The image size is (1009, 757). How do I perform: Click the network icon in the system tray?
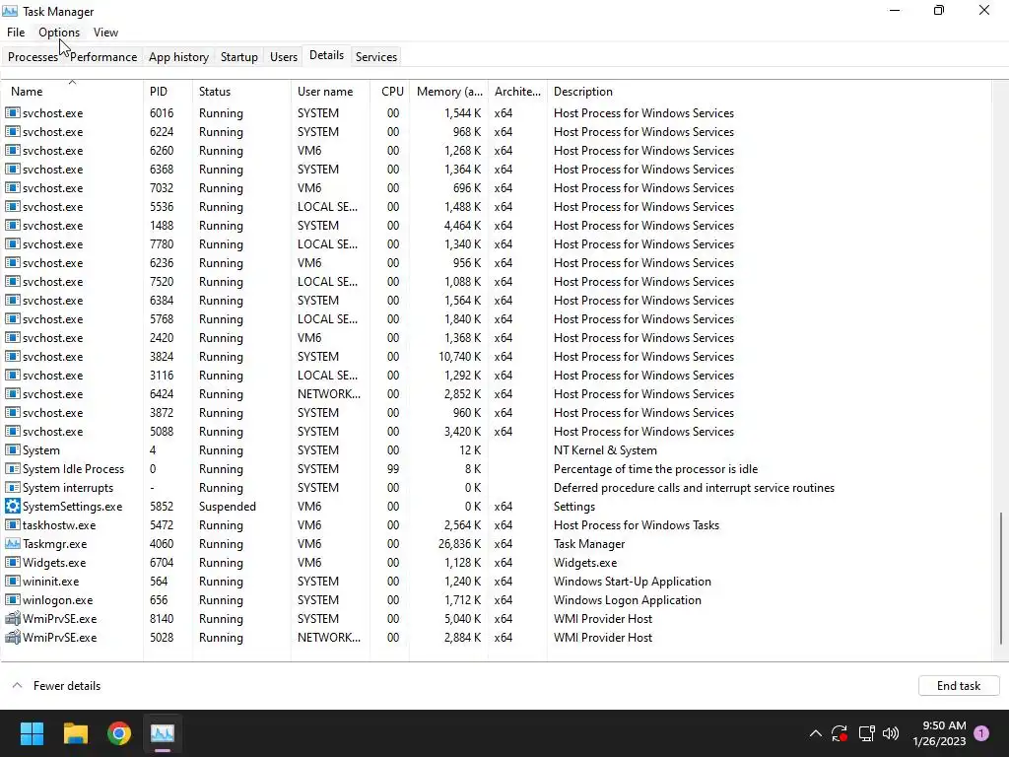pyautogui.click(x=866, y=733)
